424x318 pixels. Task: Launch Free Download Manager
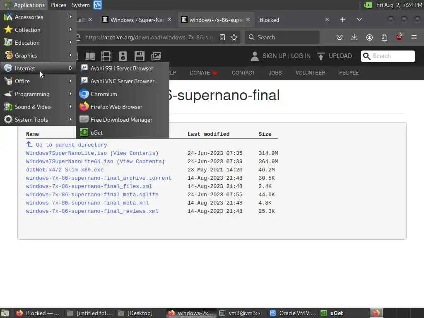tap(123, 120)
